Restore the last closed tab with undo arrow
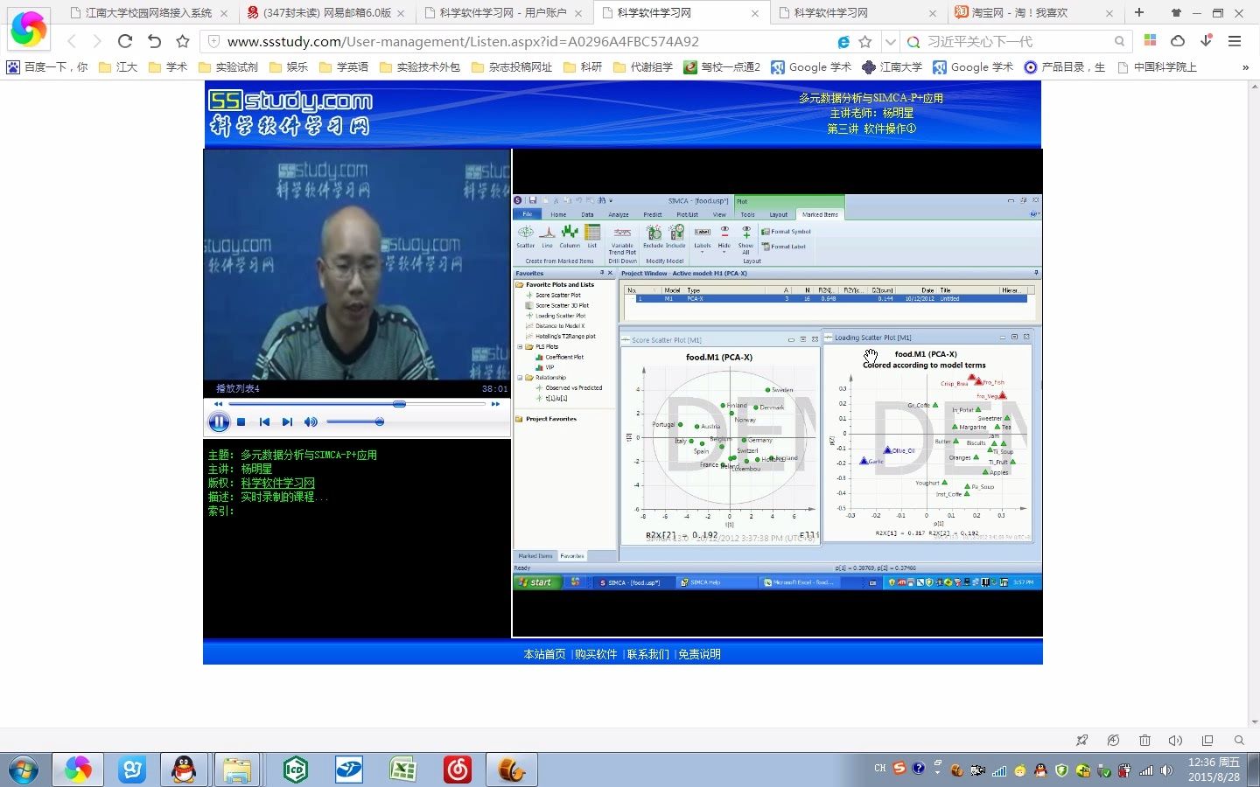1260x787 pixels. click(154, 41)
